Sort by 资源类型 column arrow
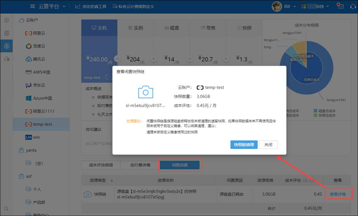The width and height of the screenshot is (358, 216). pos(112,181)
